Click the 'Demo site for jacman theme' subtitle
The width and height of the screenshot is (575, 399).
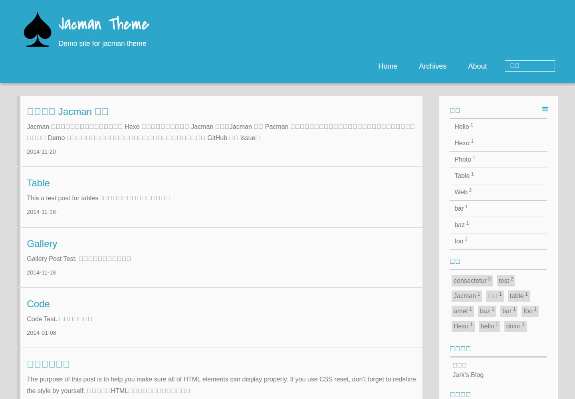click(x=102, y=43)
